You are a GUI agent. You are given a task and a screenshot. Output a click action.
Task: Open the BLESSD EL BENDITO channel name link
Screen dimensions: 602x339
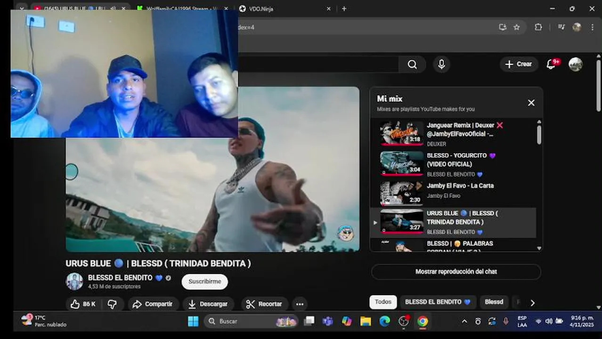tap(120, 278)
